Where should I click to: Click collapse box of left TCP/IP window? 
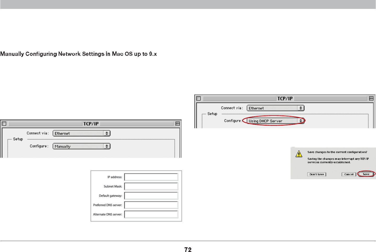pyautogui.click(x=178, y=124)
